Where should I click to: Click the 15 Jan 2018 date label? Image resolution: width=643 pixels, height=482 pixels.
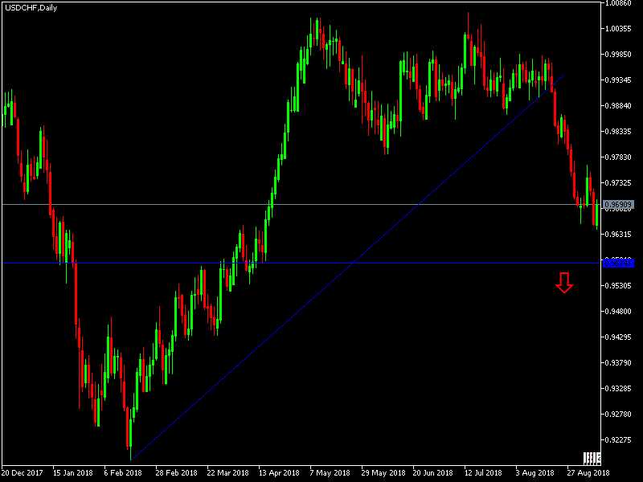73,472
